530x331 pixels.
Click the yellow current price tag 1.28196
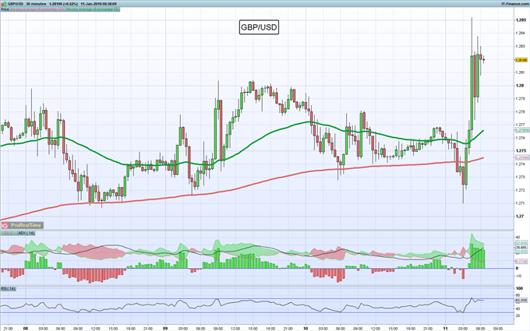521,60
